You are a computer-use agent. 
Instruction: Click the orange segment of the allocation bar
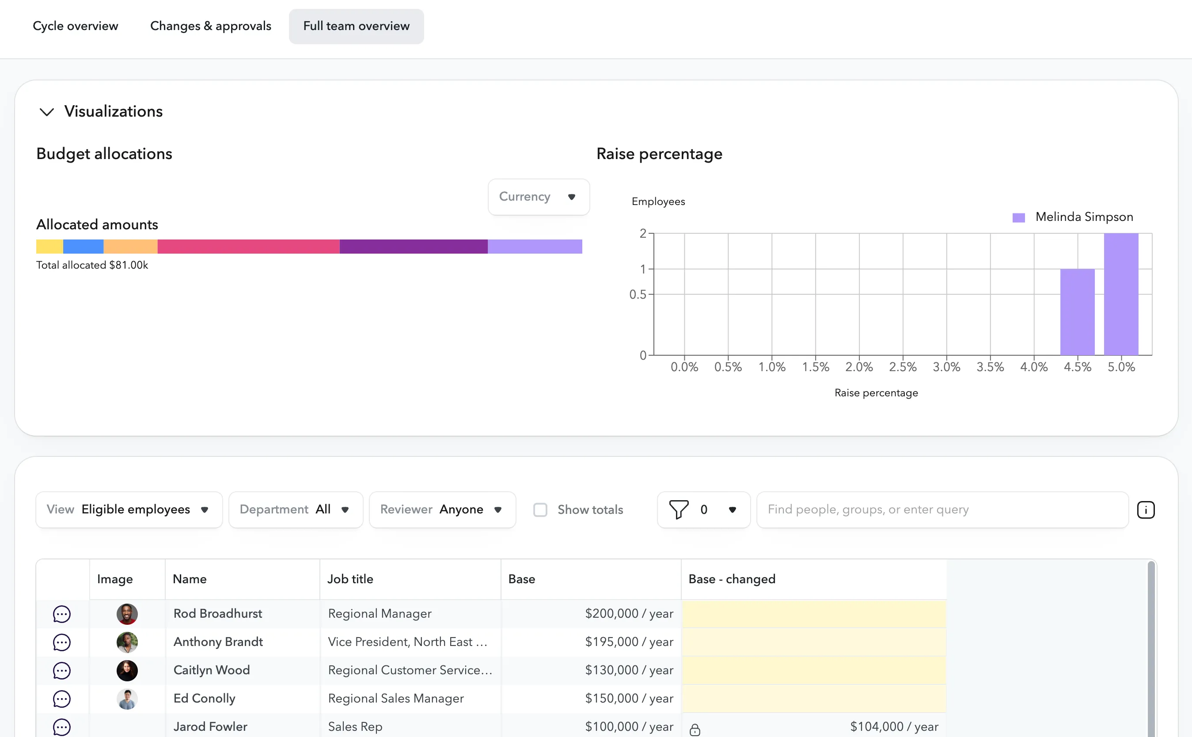[x=131, y=247]
